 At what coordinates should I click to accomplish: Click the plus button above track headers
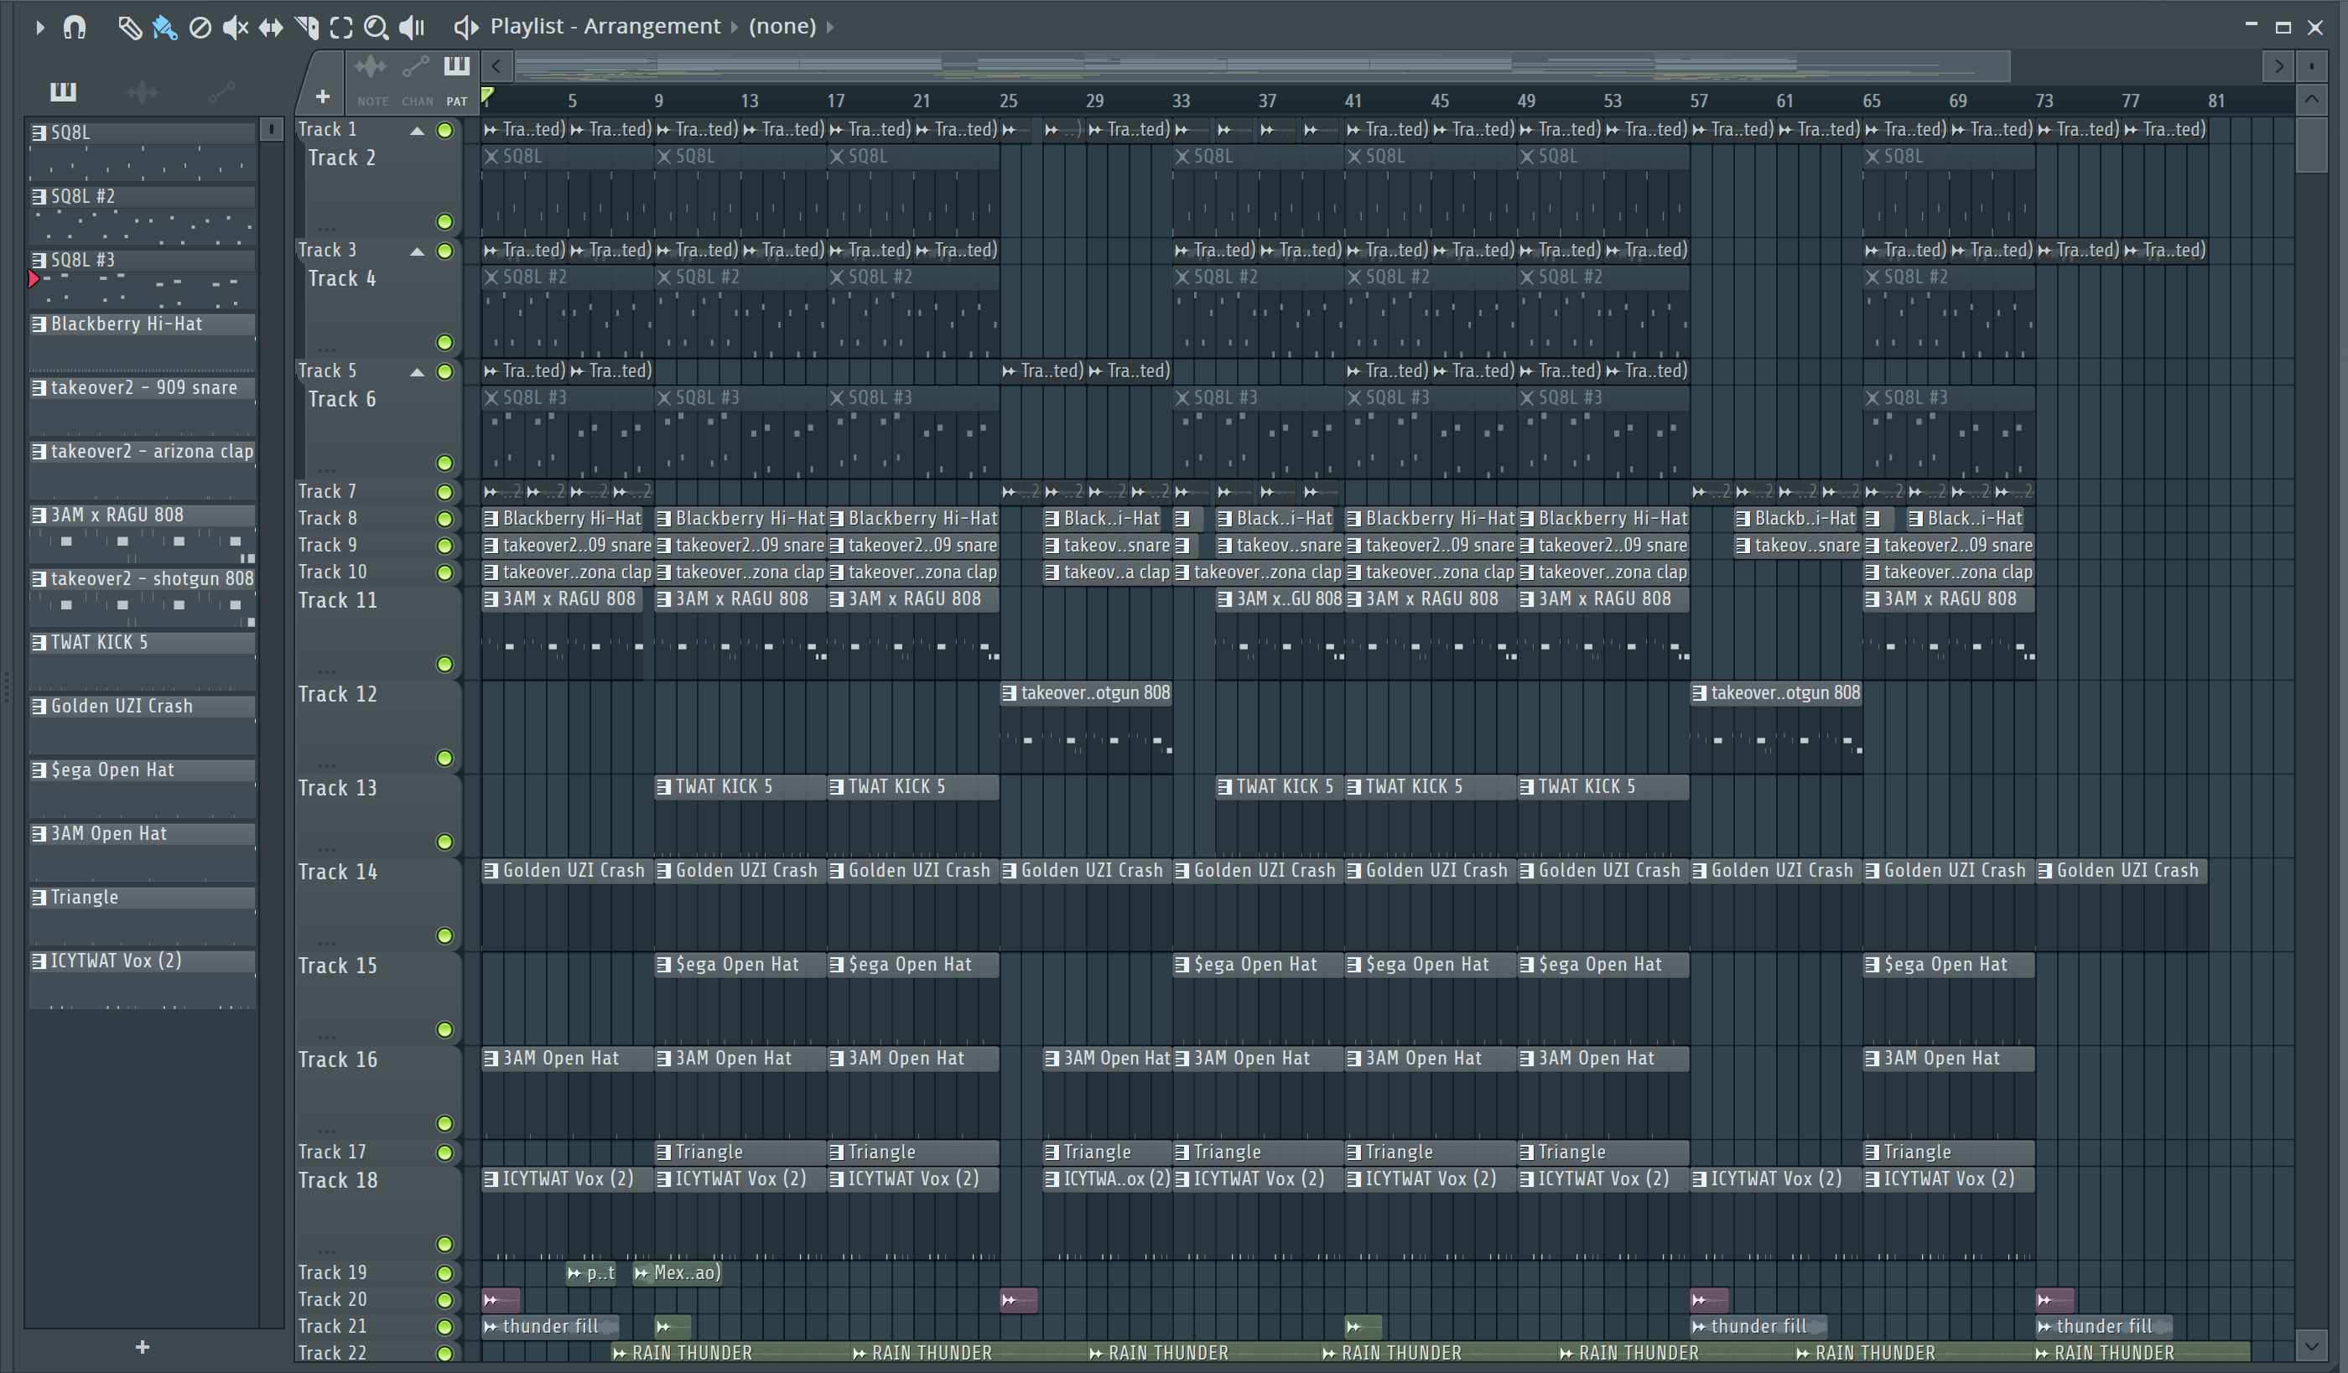(322, 96)
